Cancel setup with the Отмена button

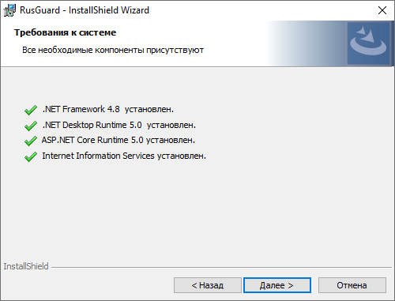coord(352,285)
